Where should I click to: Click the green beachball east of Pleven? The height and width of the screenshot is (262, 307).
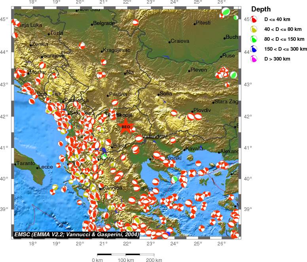coord(233,75)
